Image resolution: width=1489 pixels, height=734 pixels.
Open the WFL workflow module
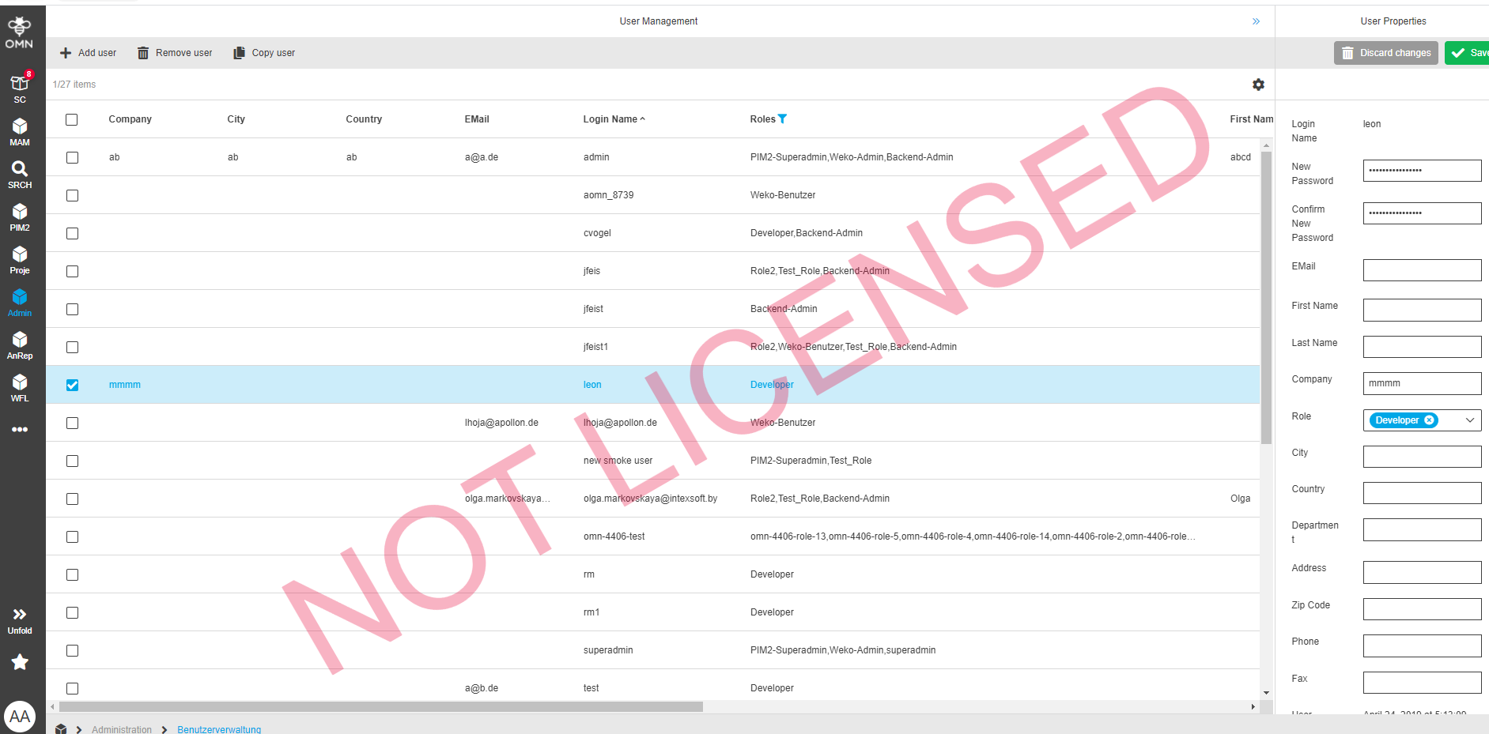tap(20, 386)
